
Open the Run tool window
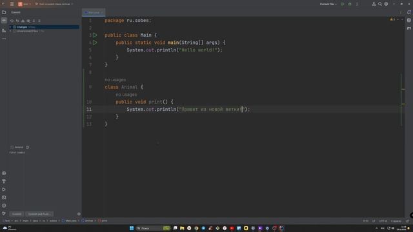[x=4, y=189]
